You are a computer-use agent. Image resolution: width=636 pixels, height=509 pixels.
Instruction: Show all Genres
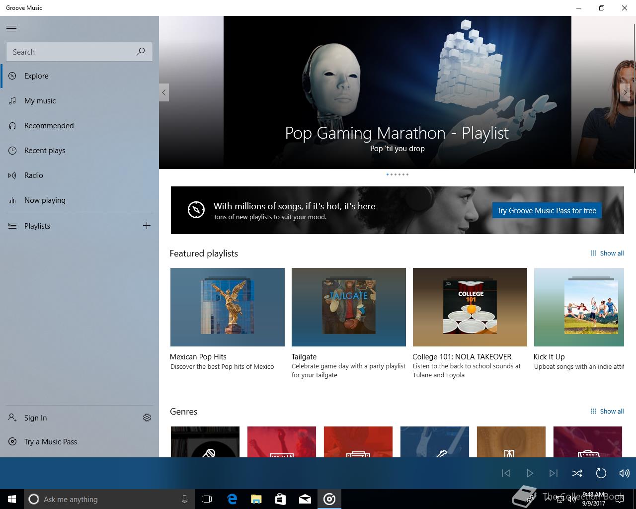(x=607, y=411)
